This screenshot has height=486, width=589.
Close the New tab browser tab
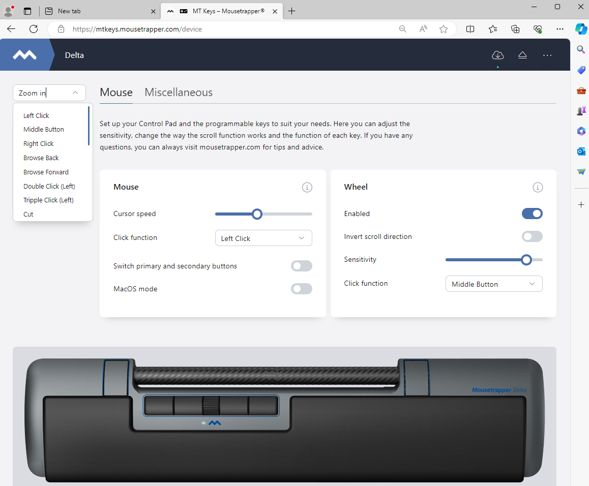click(153, 11)
